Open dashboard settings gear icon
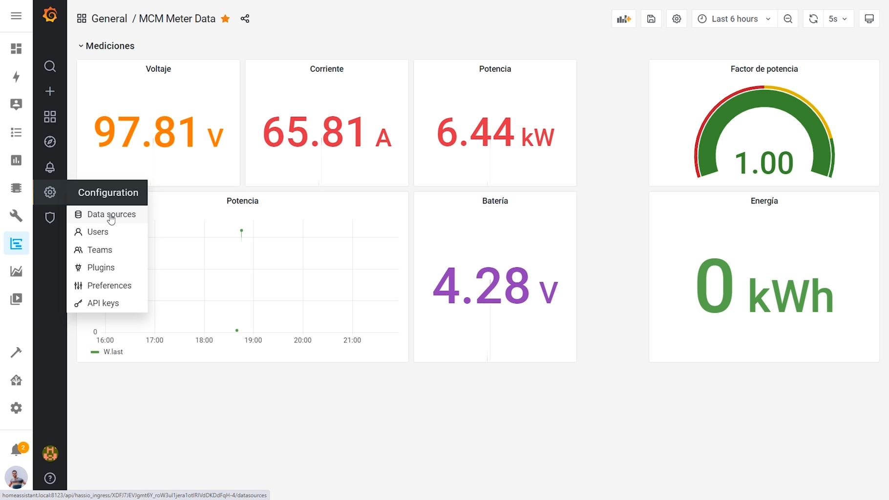889x500 pixels. coord(676,19)
